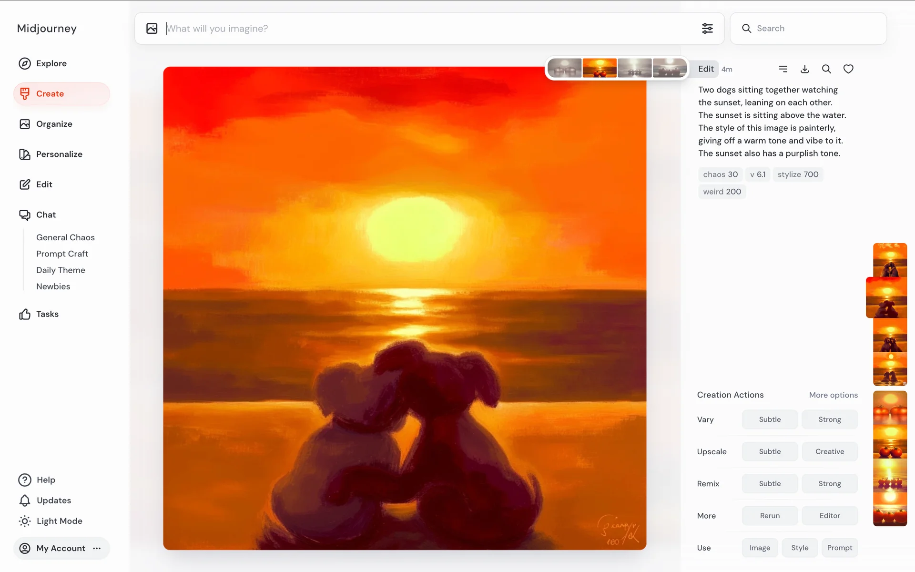Click the download image icon

[804, 69]
